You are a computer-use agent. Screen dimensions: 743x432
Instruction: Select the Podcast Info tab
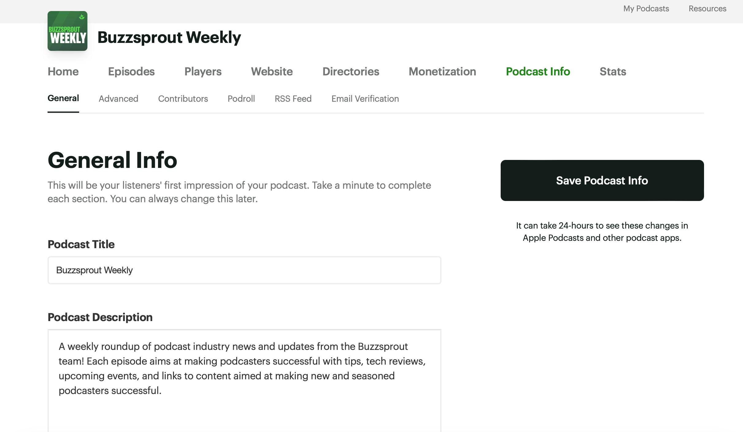point(538,71)
